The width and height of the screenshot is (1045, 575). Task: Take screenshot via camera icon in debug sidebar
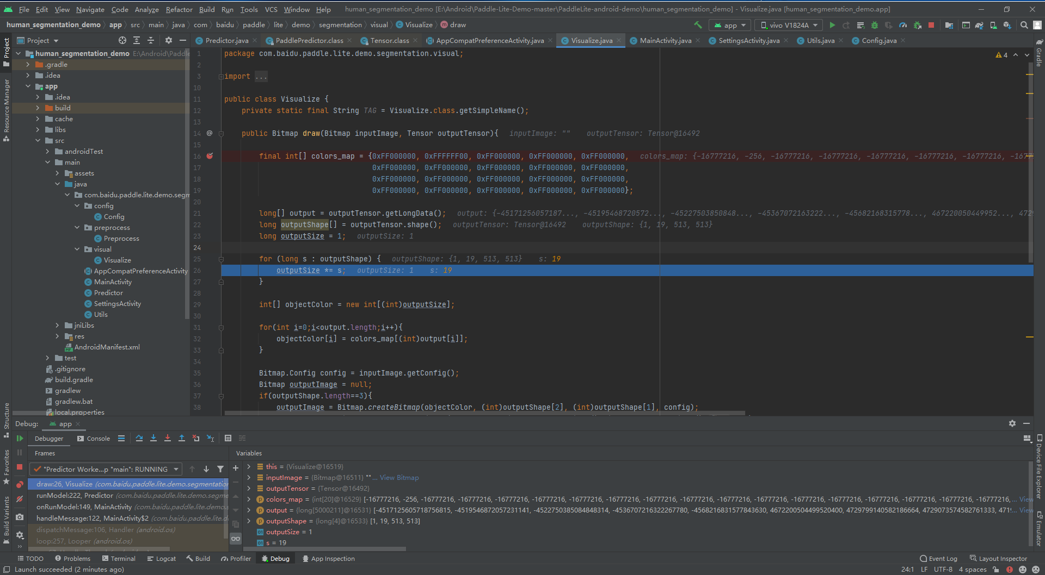tap(20, 517)
